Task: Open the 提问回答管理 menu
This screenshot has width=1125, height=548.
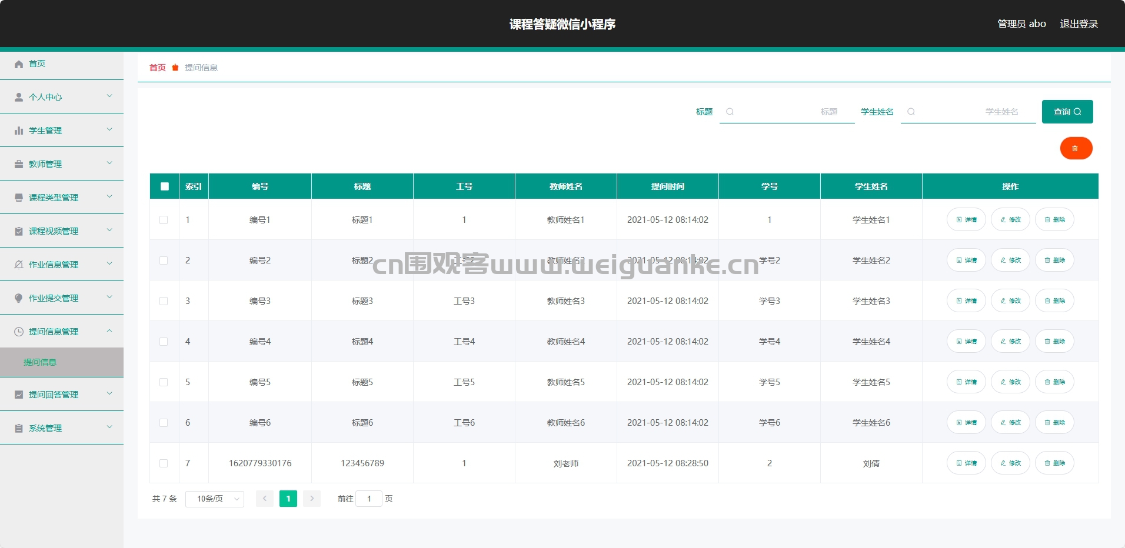Action: click(62, 395)
